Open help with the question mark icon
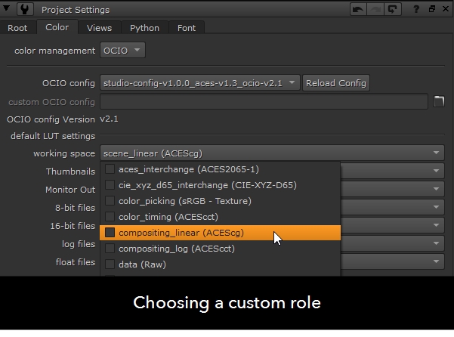This screenshot has width=454, height=337. tap(416, 10)
